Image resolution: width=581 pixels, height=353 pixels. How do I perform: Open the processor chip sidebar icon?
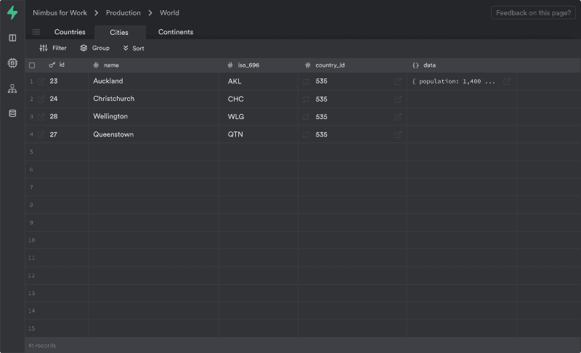pos(12,63)
